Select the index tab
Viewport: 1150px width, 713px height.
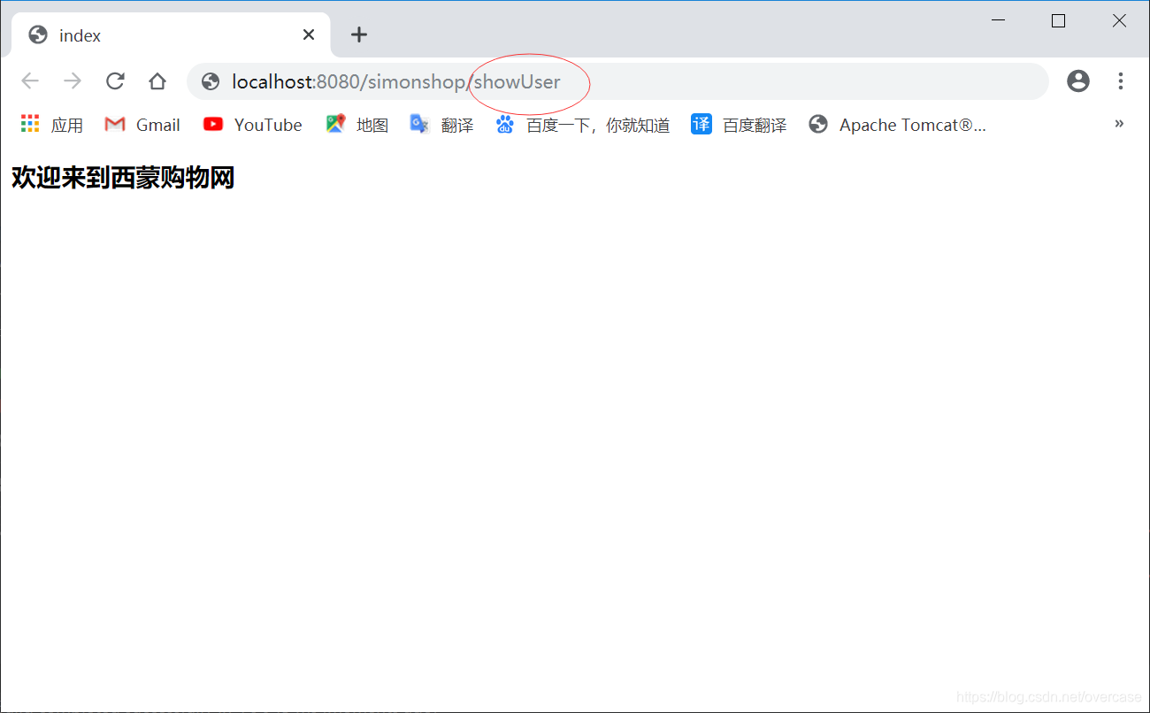coord(172,35)
